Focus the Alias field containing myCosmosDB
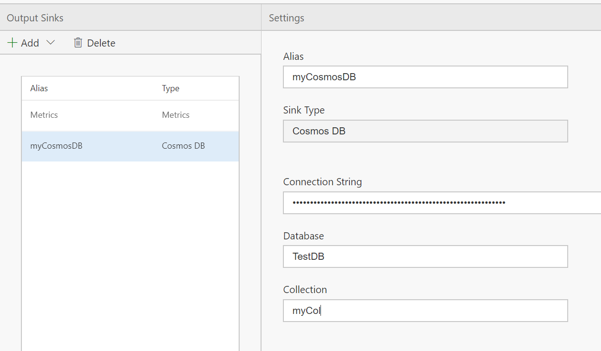Screen dimensions: 601x351 (425, 77)
